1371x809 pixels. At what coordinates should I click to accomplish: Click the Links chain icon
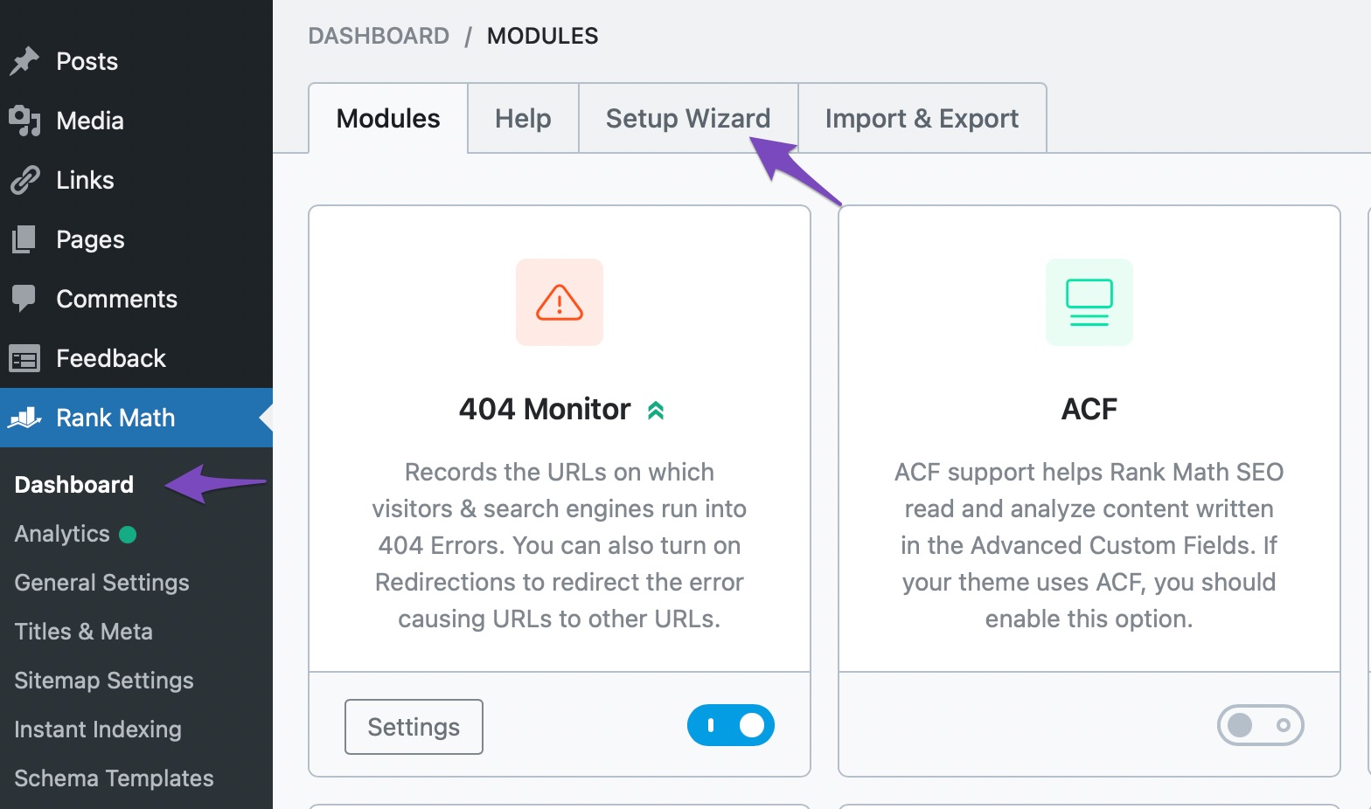[24, 180]
